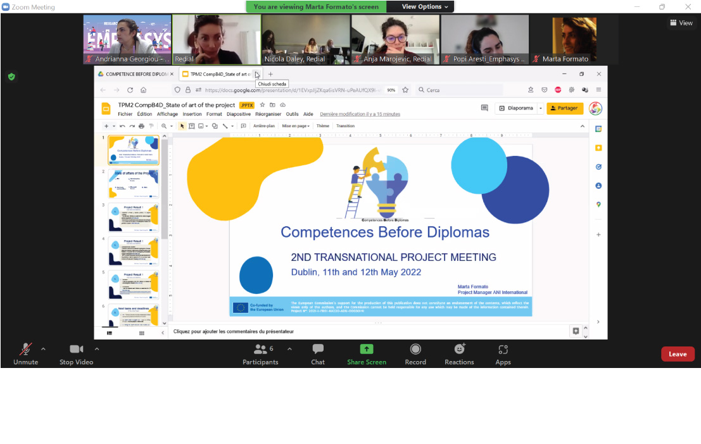Image resolution: width=701 pixels, height=444 pixels.
Task: Stop the video in Zoom
Action: (x=77, y=354)
